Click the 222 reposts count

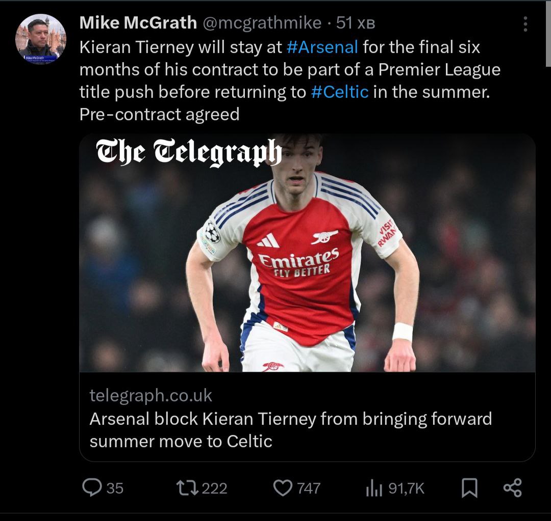click(x=214, y=488)
